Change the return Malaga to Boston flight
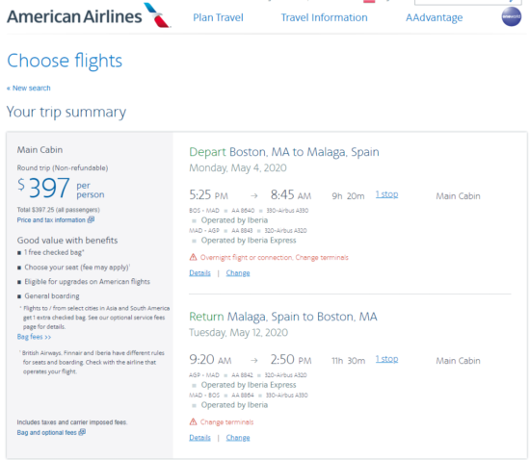 (x=238, y=438)
